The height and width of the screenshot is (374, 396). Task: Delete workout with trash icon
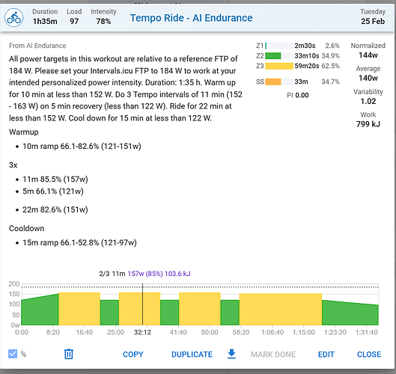point(68,354)
